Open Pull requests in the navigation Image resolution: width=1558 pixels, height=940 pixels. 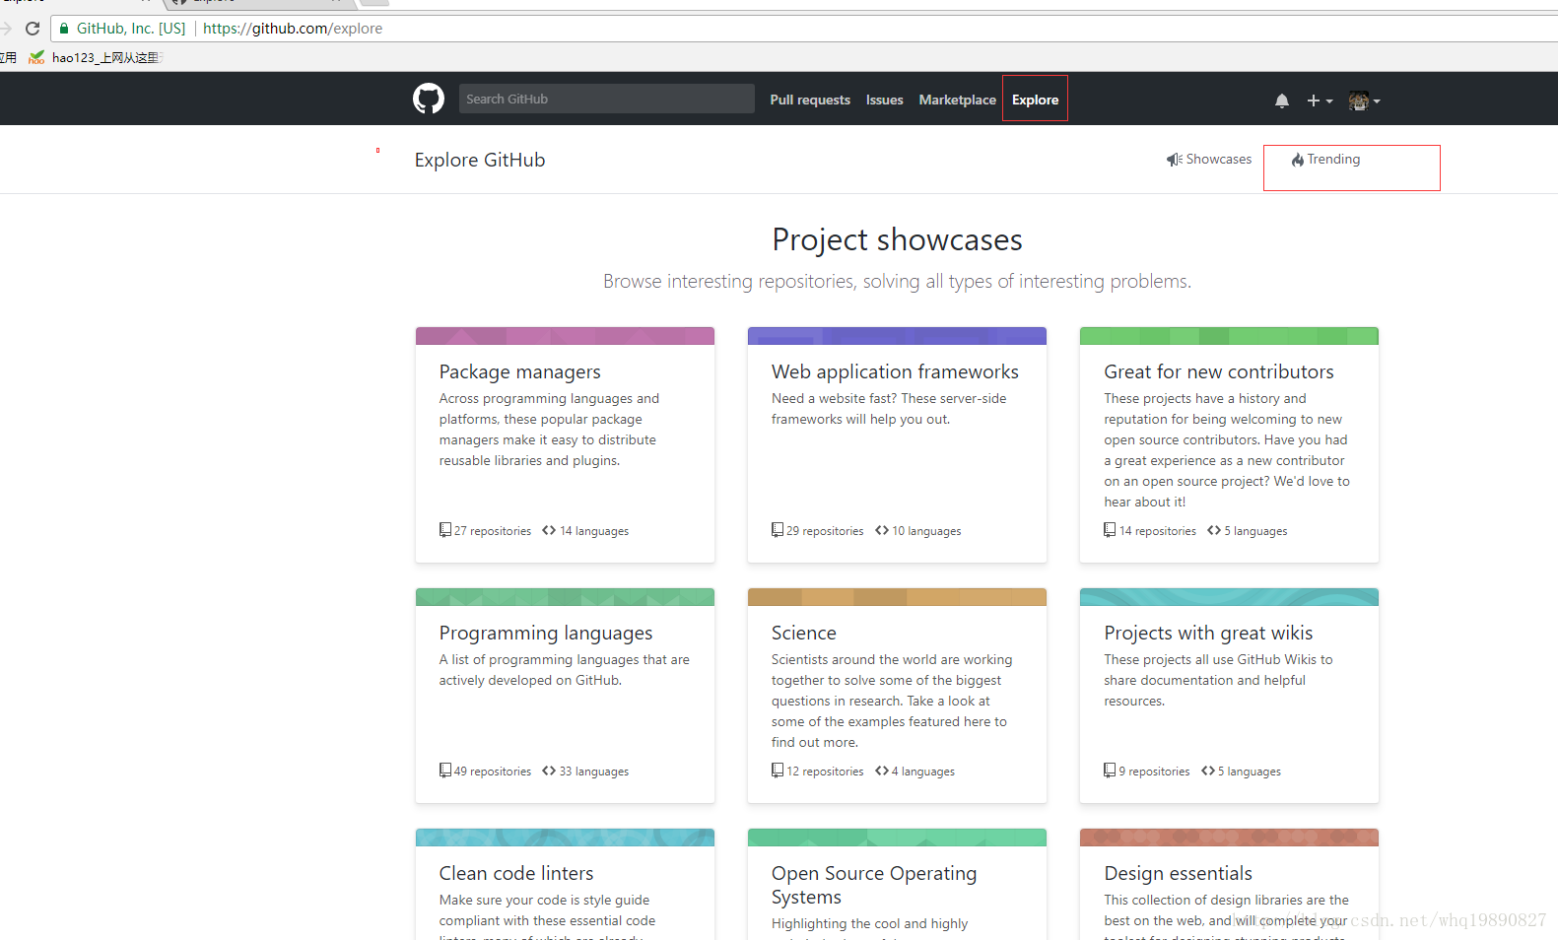pyautogui.click(x=810, y=100)
